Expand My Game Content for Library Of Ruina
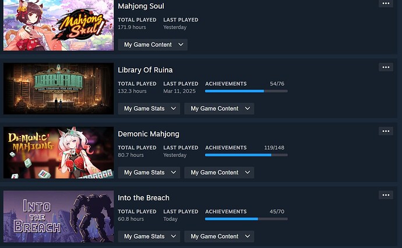Screen dimensions: 402x248 pos(219,109)
